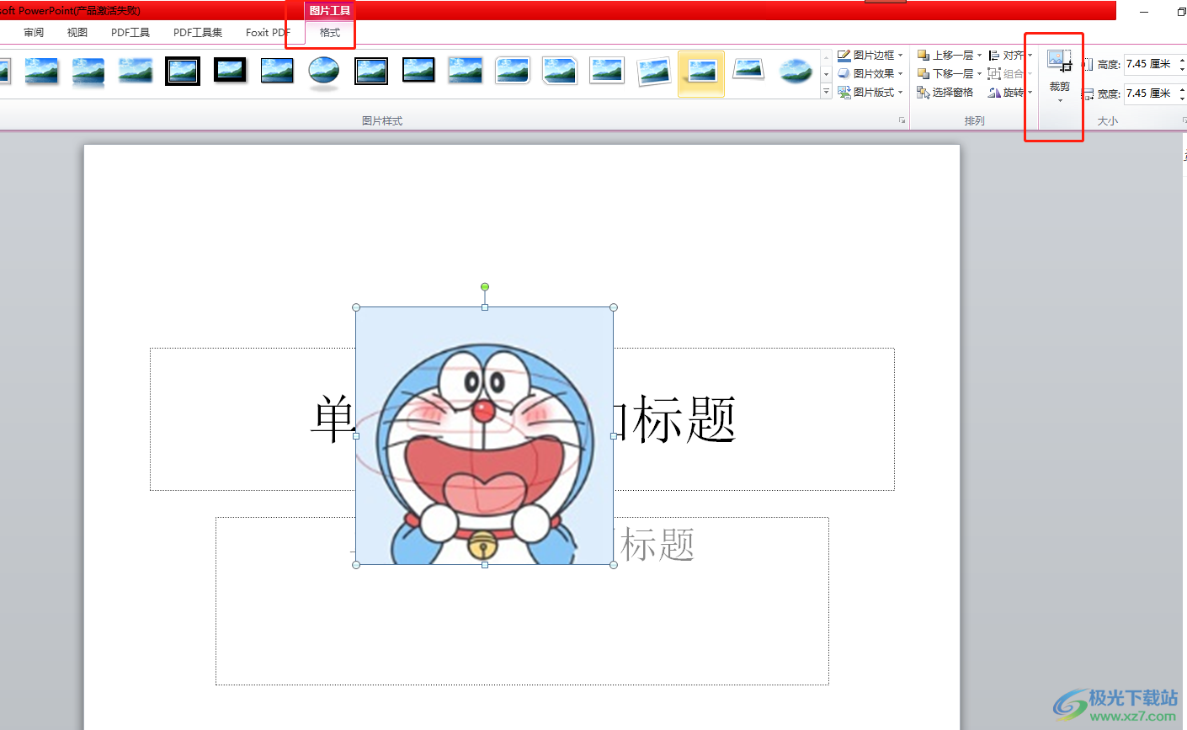Expand the 上移一层 dropdown arrow
The image size is (1187, 730).
pos(979,56)
